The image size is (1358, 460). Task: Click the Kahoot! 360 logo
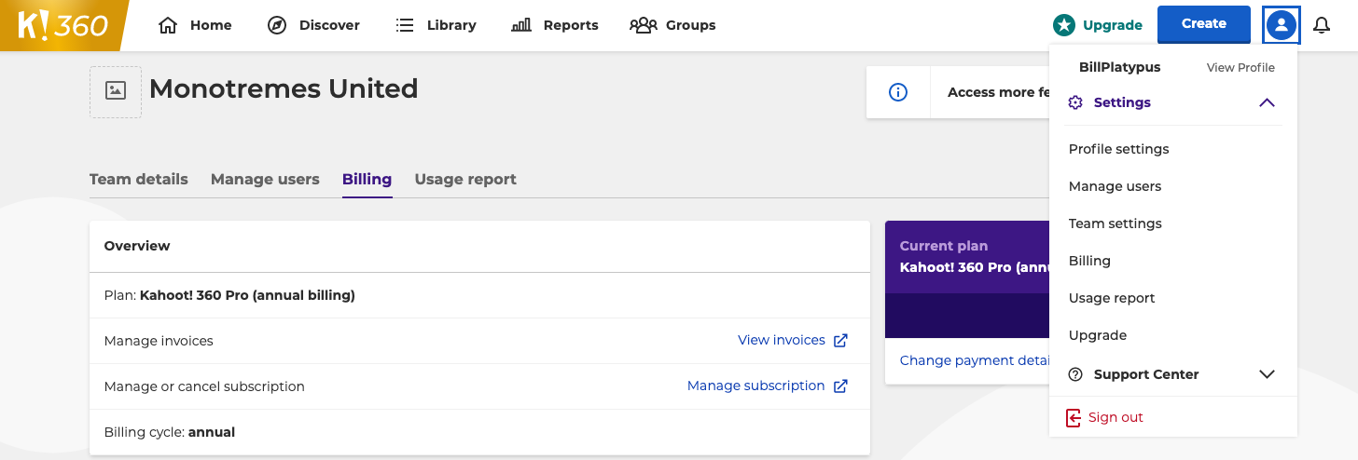pyautogui.click(x=63, y=25)
